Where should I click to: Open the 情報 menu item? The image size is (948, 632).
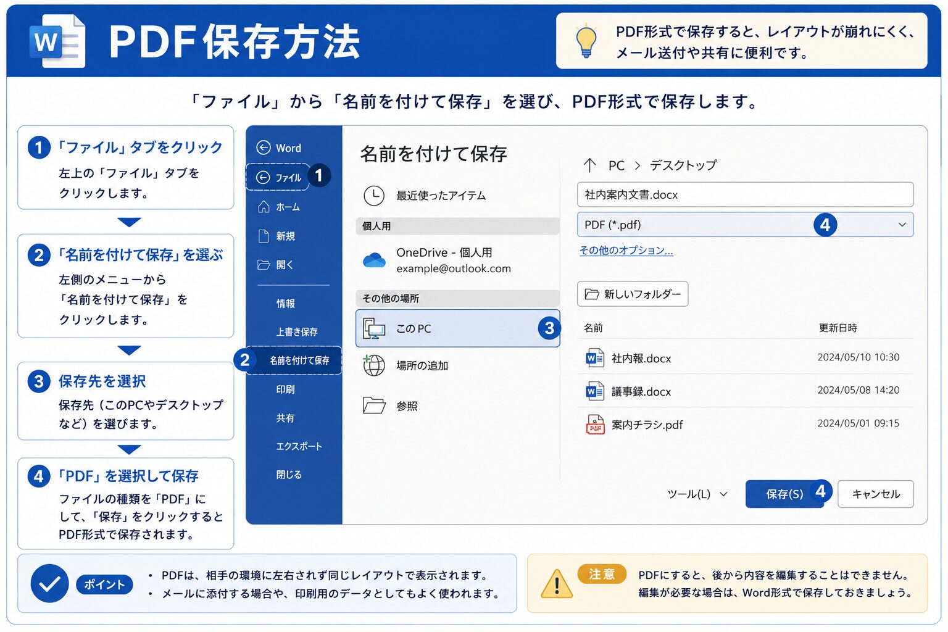(x=286, y=303)
